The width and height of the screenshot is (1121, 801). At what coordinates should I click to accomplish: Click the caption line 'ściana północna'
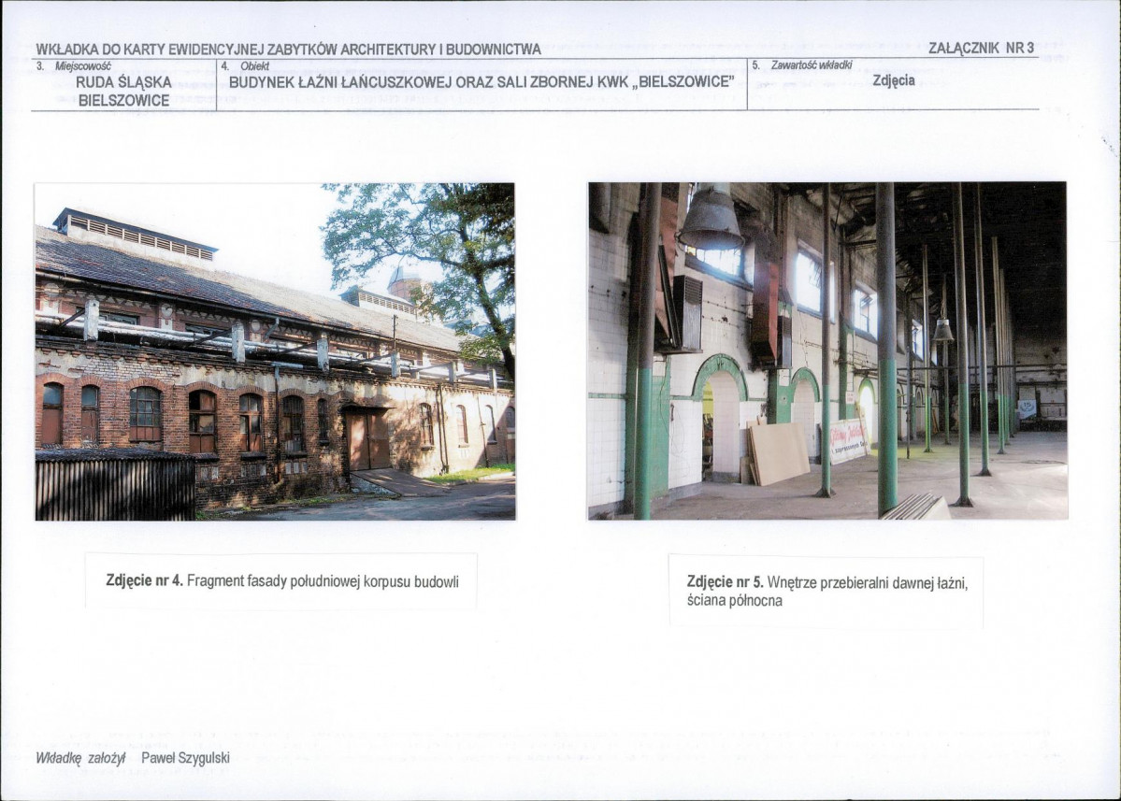click(734, 600)
